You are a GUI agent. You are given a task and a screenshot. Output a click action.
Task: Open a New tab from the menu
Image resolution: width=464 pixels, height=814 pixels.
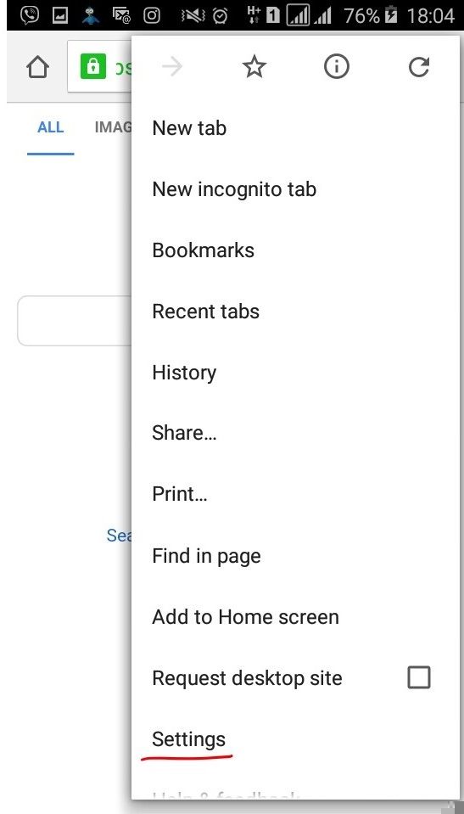click(189, 128)
